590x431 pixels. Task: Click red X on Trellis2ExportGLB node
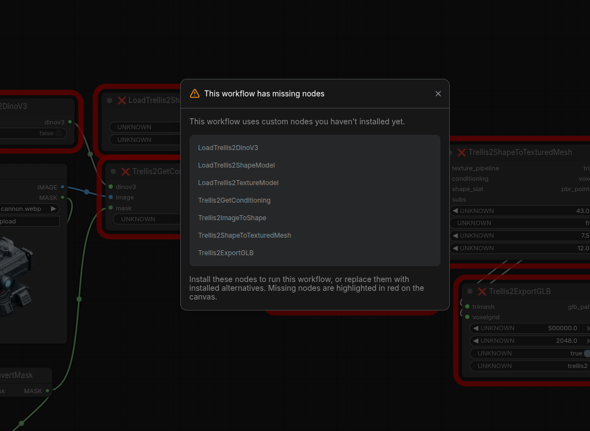[482, 291]
